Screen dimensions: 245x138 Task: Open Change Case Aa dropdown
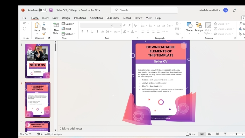(117, 31)
